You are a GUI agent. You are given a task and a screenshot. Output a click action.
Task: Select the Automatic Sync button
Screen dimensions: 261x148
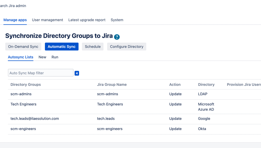pyautogui.click(x=61, y=47)
